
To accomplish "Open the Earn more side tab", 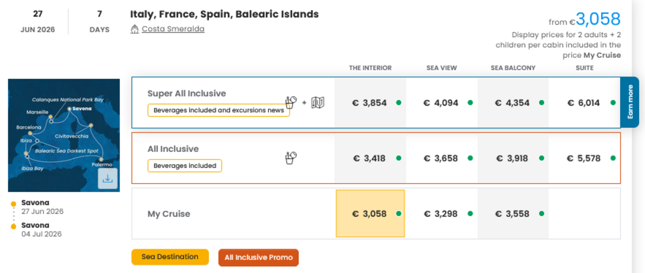I will click(x=630, y=102).
